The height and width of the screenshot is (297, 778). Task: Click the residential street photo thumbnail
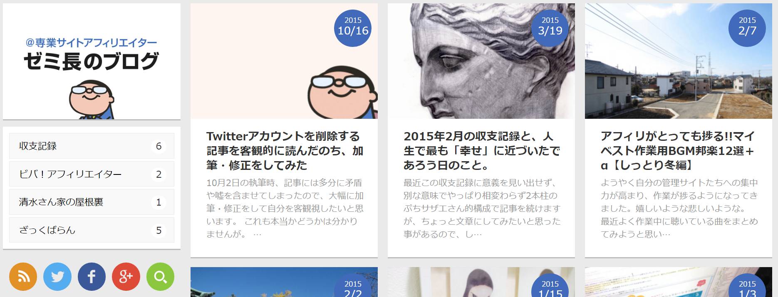(679, 61)
